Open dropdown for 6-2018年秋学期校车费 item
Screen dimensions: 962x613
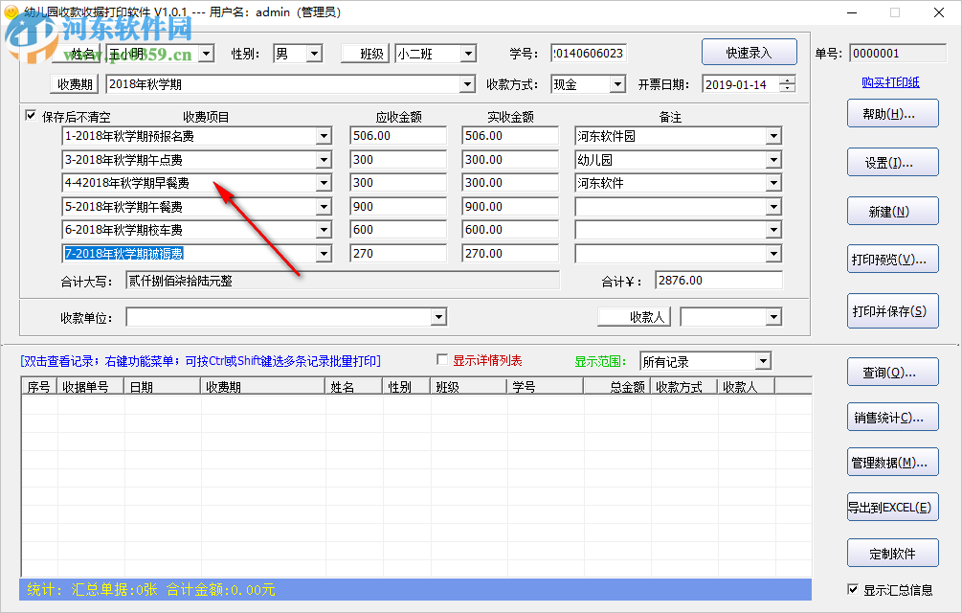(x=324, y=230)
